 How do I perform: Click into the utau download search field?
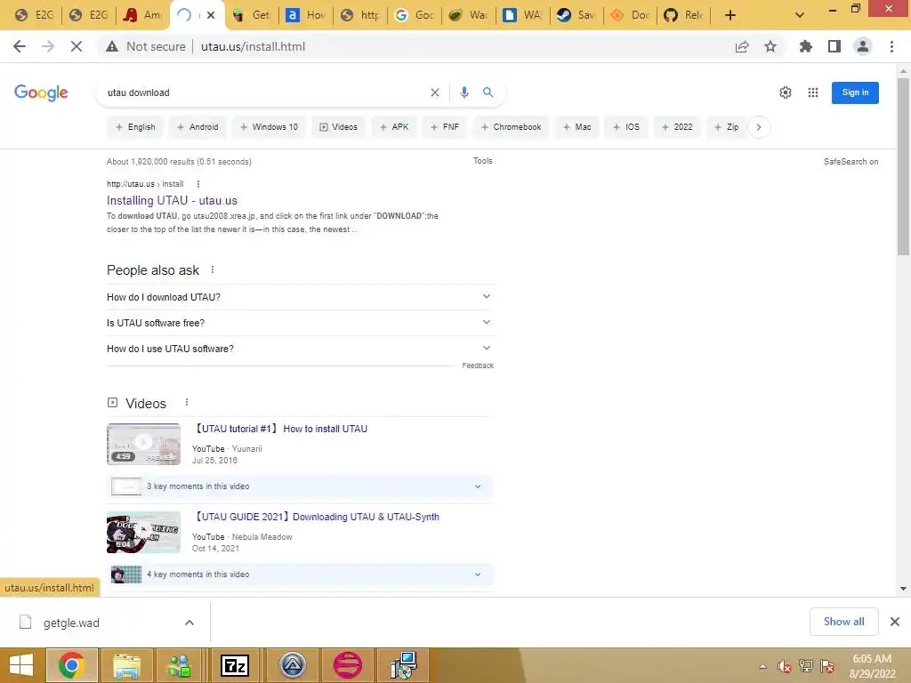click(x=264, y=92)
